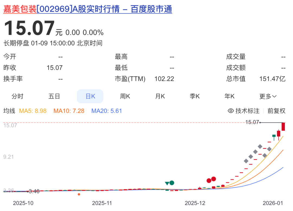Viewport: 293px width, 211px height.
Task: Show the 年K yearly chart
Action: [x=230, y=96]
